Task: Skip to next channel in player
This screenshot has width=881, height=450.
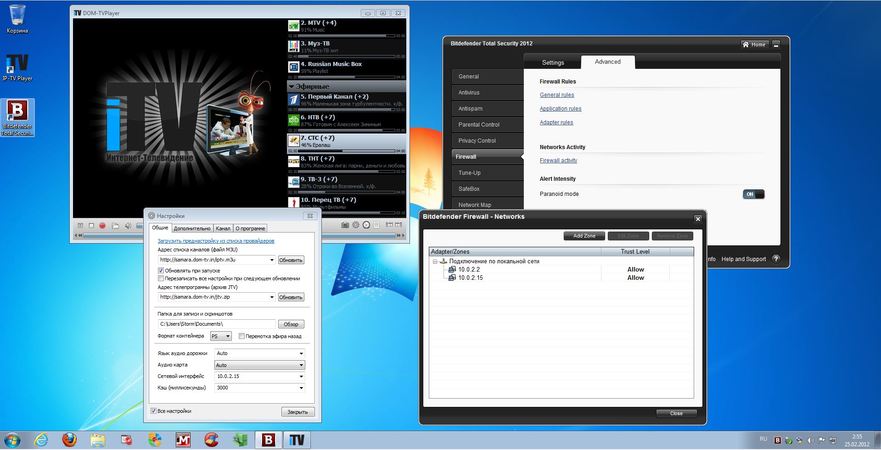Action: (398, 225)
